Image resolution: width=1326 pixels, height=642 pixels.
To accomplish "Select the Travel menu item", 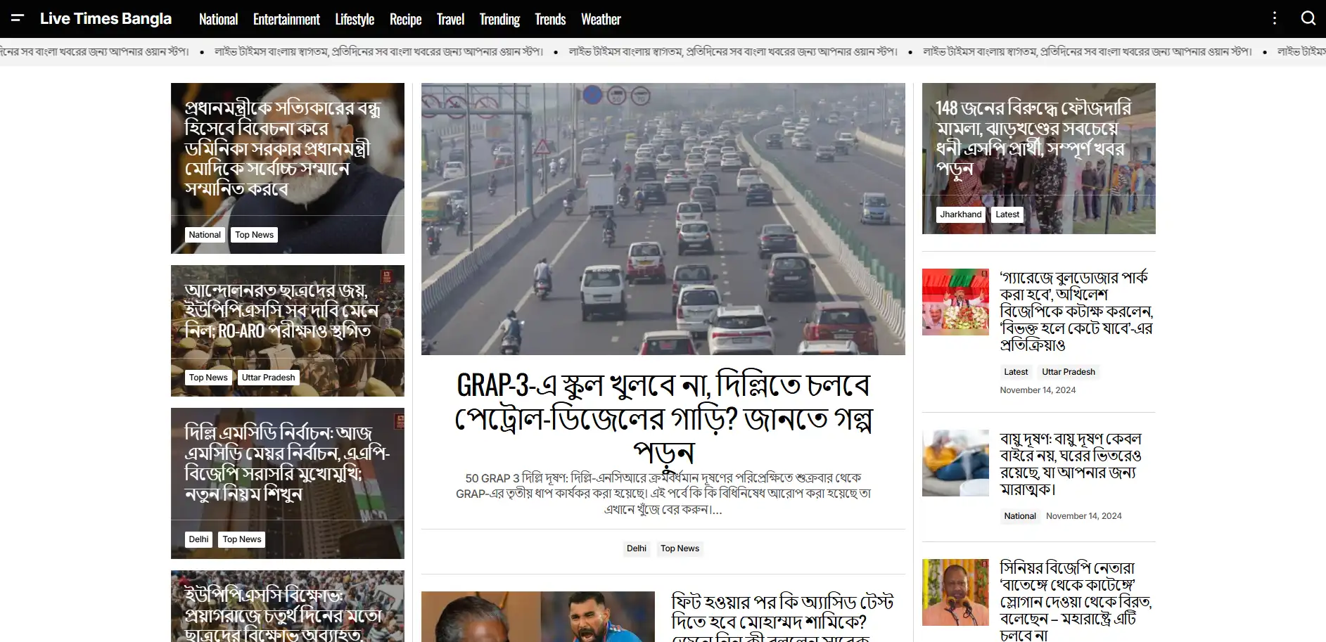I will (x=450, y=20).
